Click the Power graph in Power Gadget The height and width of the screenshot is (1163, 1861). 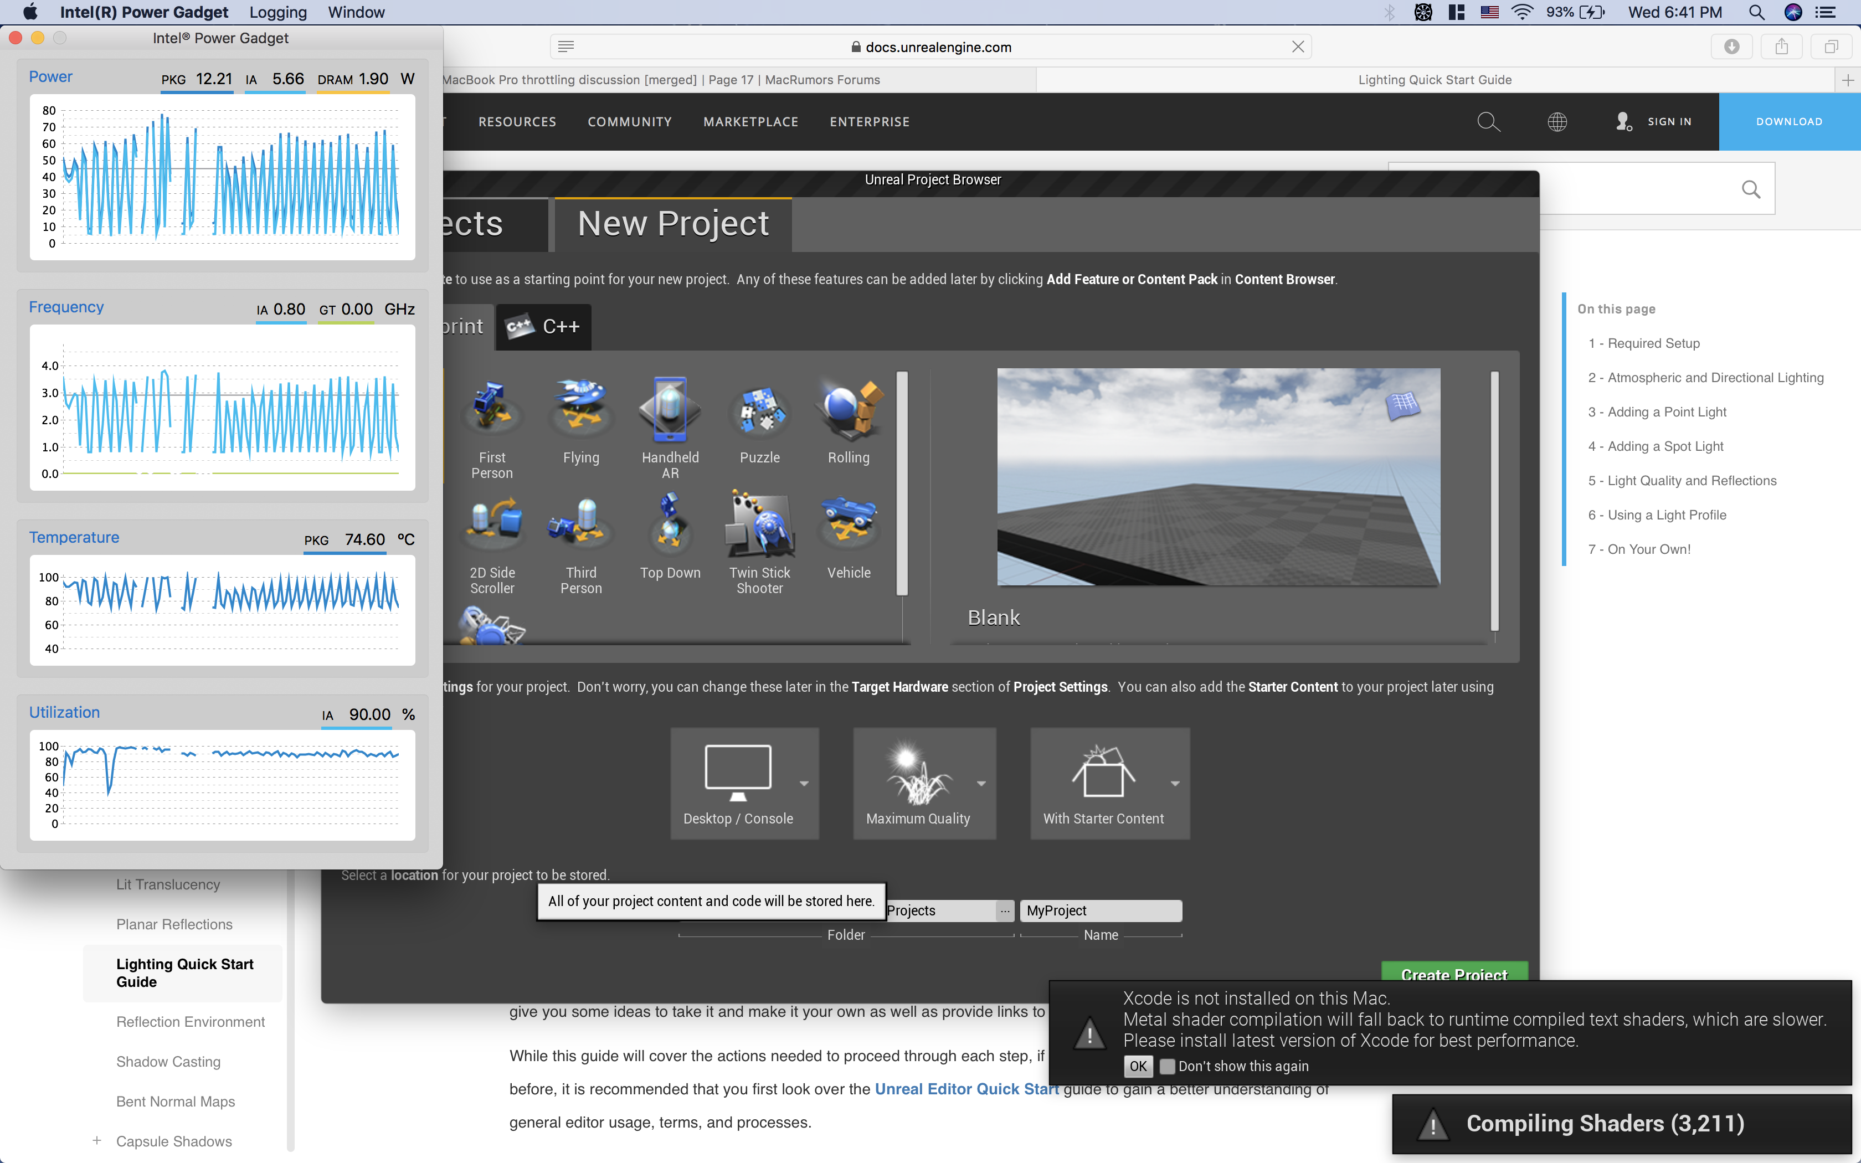pos(222,177)
